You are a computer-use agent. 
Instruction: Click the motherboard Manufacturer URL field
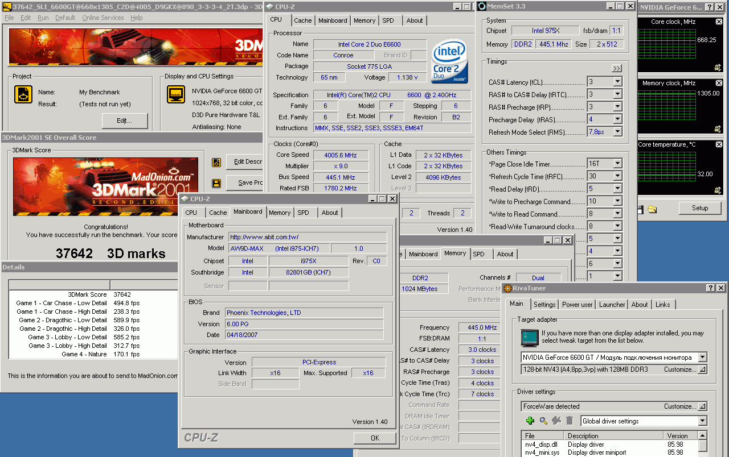308,237
